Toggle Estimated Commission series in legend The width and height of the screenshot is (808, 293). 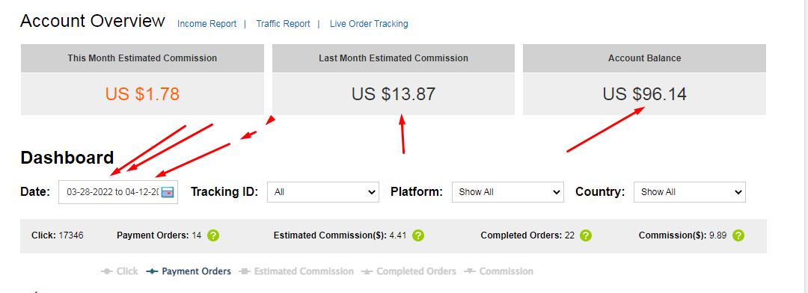[296, 271]
